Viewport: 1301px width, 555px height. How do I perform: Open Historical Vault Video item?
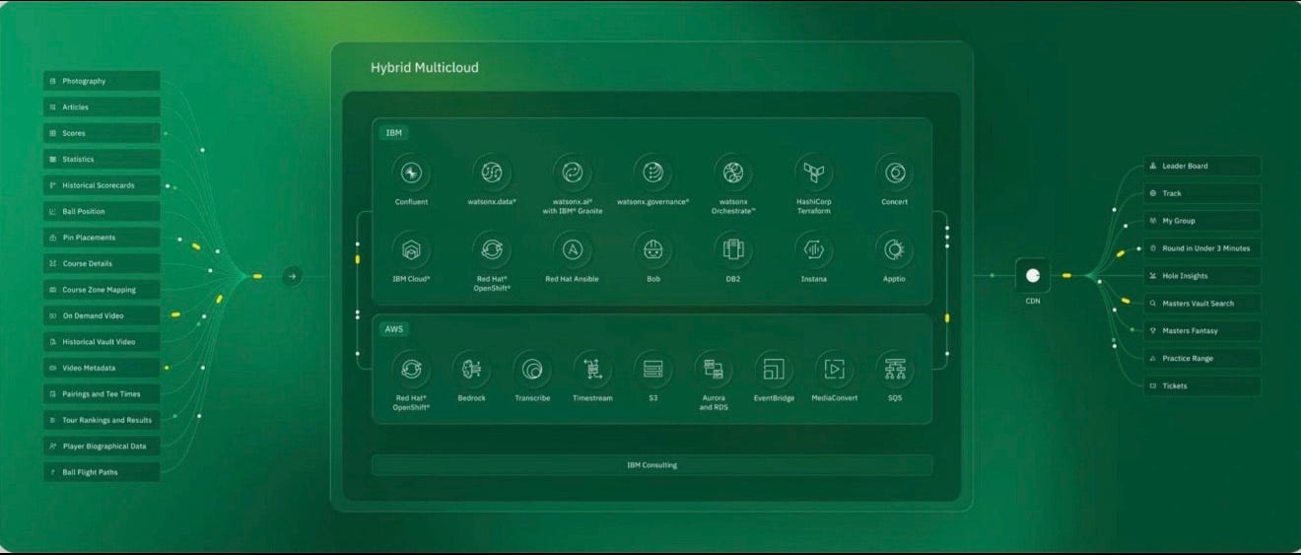102,341
